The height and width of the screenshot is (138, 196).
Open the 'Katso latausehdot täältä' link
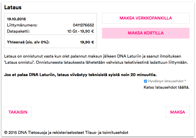point(166,87)
